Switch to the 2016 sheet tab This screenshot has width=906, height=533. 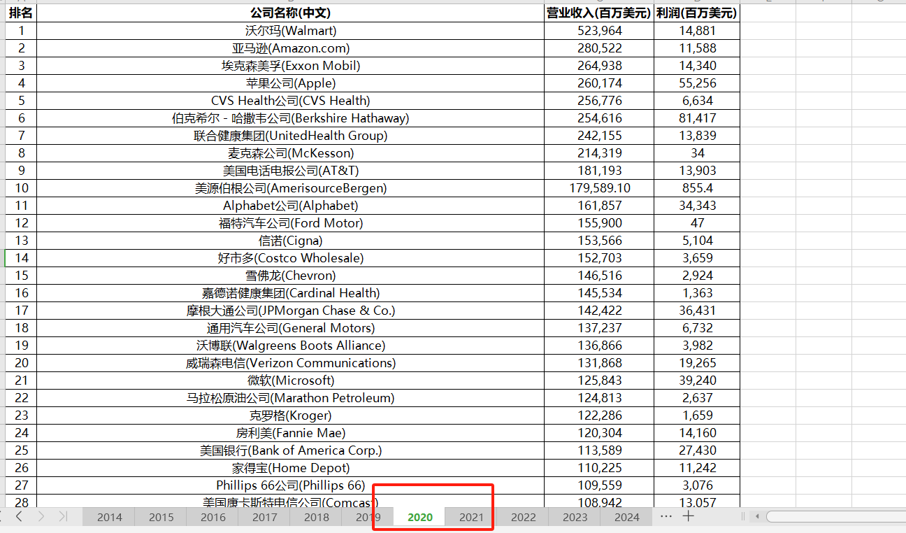[x=213, y=517]
